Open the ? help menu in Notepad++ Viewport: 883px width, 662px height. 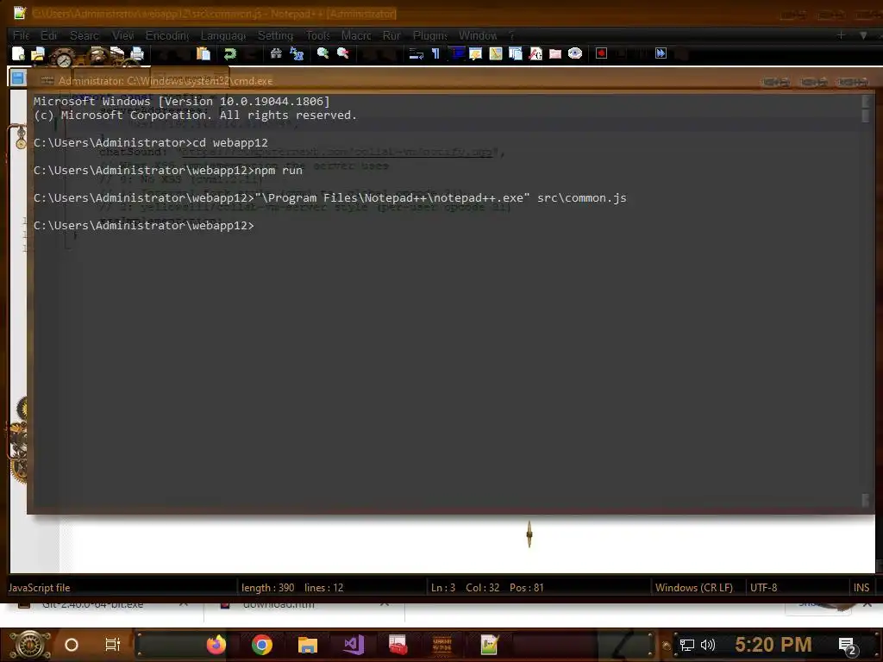point(511,35)
